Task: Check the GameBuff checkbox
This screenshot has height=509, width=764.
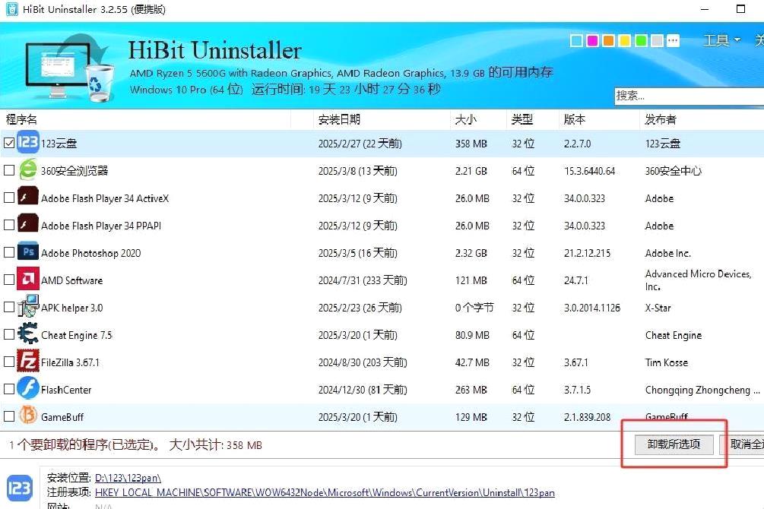Action: pos(9,416)
